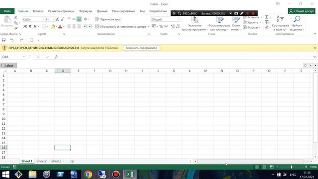Apply the yellow fill color bucket
This screenshot has height=179, width=318.
[x=53, y=26]
